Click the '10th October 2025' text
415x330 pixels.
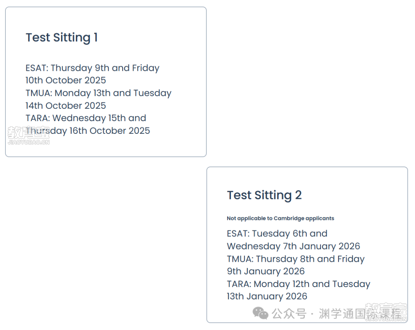pyautogui.click(x=66, y=80)
